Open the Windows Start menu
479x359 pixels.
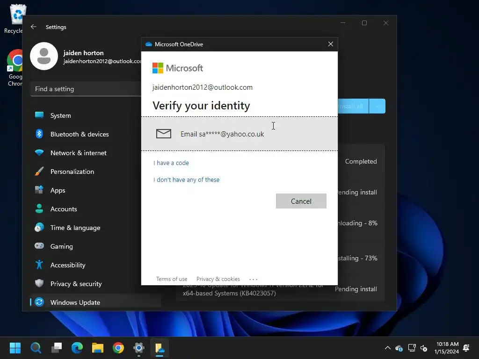coord(15,348)
